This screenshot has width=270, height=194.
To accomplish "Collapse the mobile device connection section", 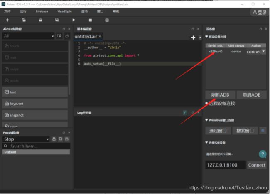I will coord(206,37).
